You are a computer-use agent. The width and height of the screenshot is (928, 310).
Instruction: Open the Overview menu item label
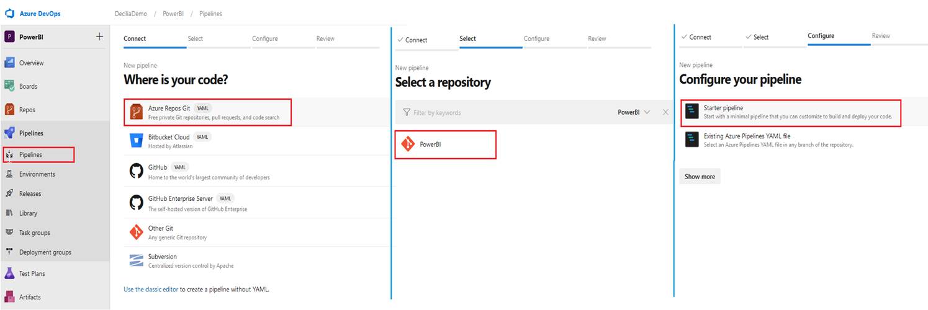(32, 63)
